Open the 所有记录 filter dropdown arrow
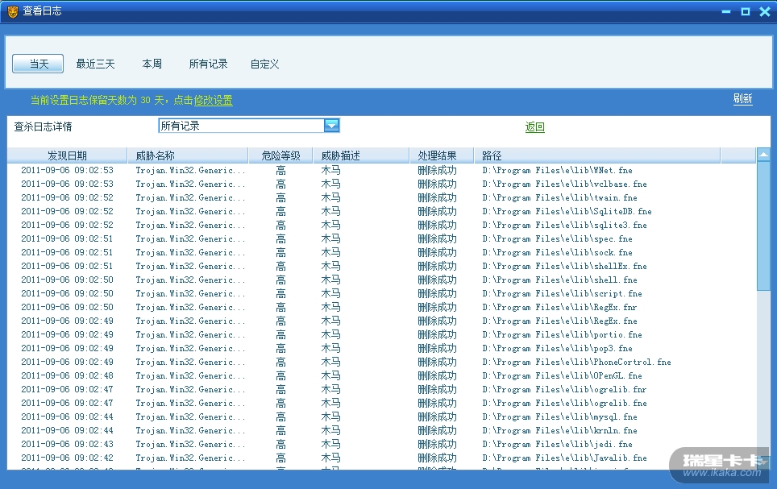 [331, 126]
